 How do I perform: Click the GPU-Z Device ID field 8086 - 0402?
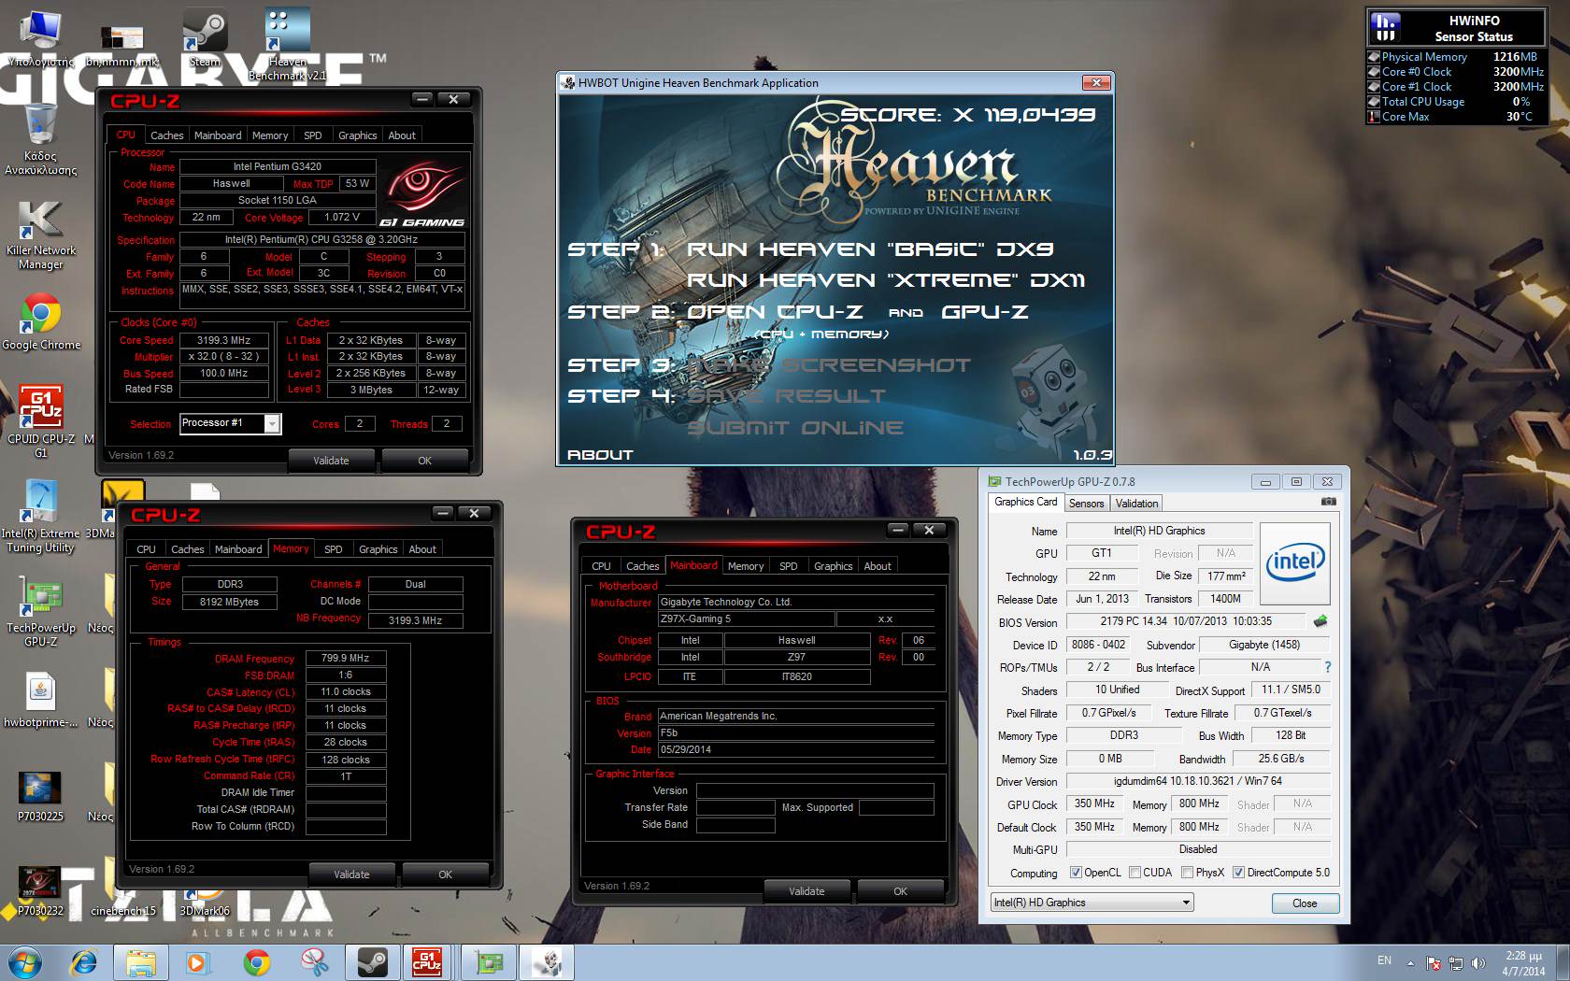pyautogui.click(x=1099, y=645)
